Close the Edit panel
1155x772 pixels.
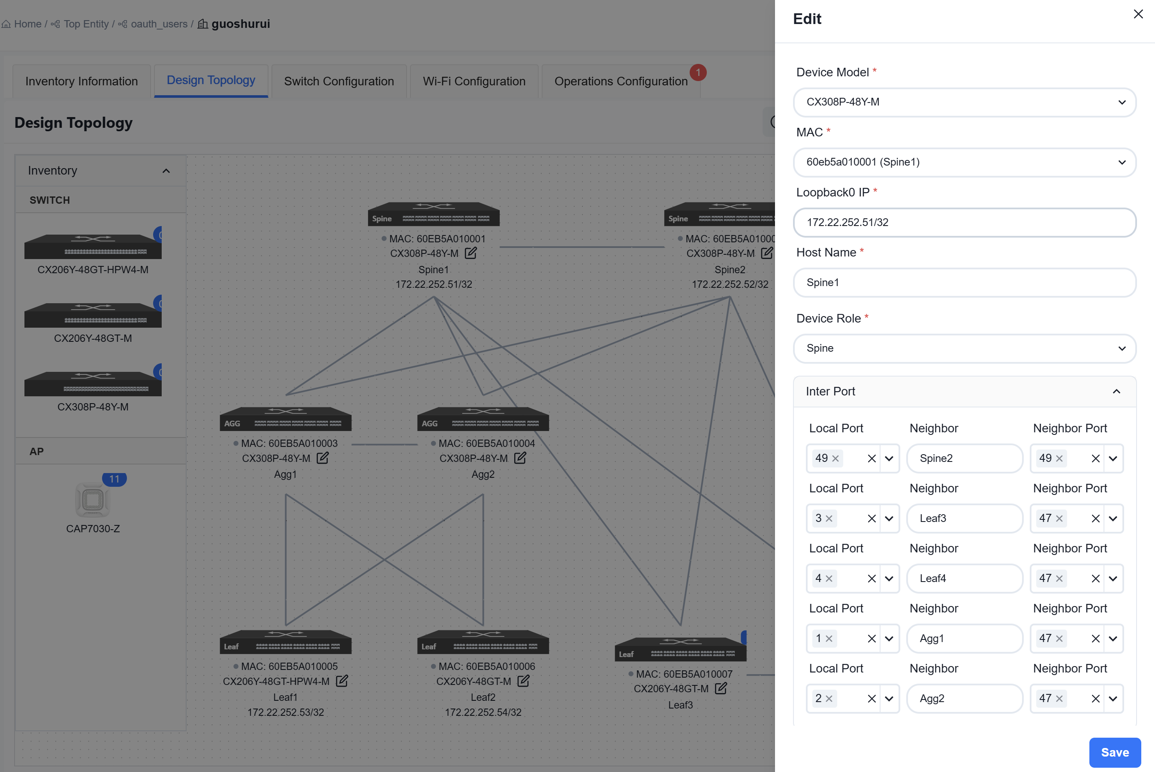[x=1138, y=14]
